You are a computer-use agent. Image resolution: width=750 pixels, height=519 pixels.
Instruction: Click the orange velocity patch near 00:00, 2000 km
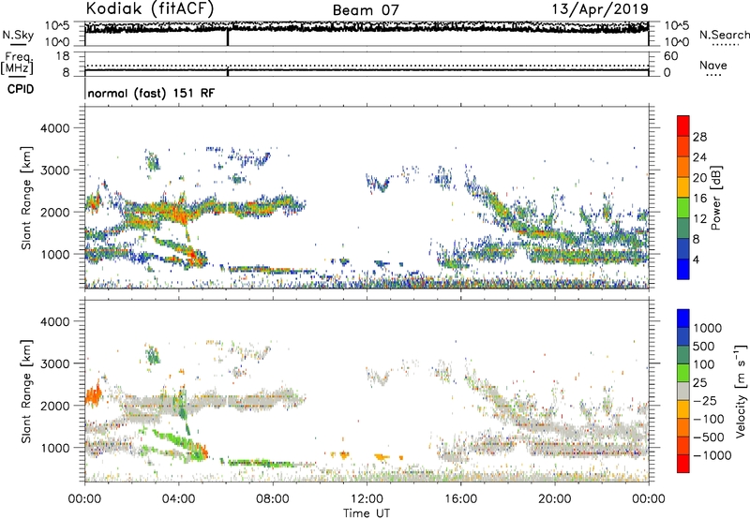(94, 394)
